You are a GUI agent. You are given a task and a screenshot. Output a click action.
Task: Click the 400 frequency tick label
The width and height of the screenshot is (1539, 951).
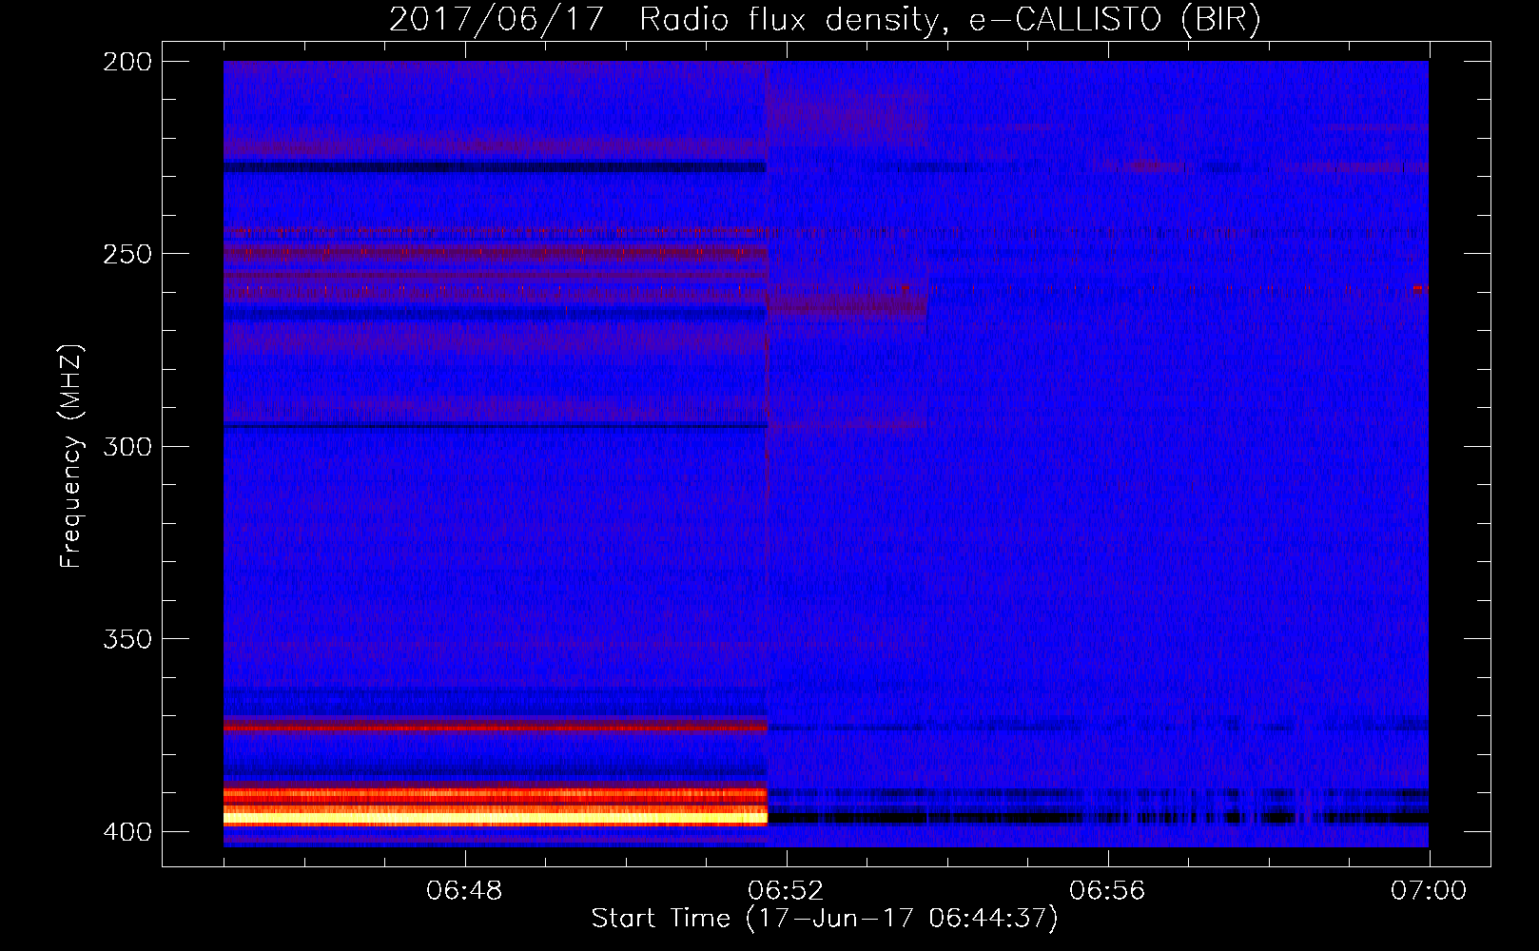tap(127, 831)
